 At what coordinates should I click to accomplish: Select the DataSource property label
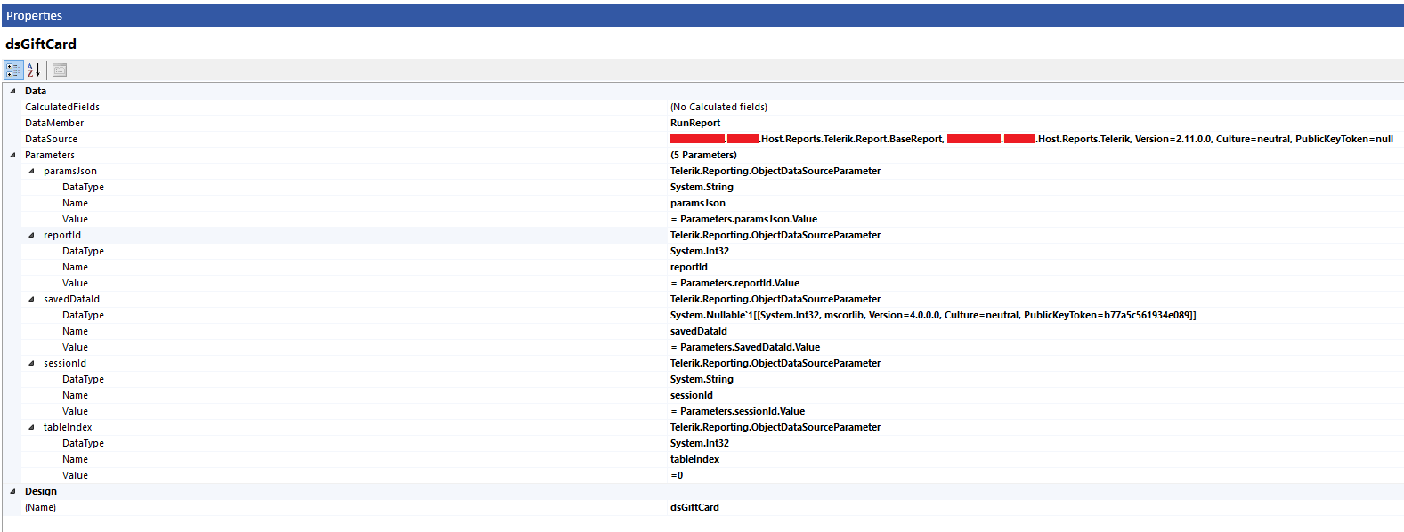[51, 139]
